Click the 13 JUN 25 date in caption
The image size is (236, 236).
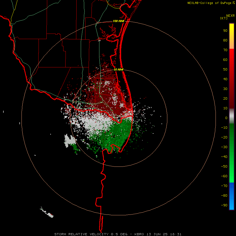[157, 234]
